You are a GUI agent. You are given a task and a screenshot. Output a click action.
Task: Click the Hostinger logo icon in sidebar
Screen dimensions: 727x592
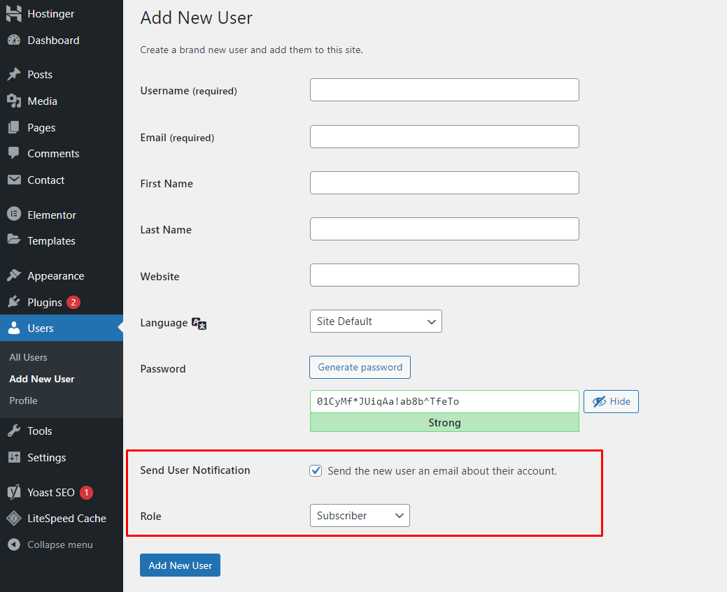click(x=14, y=13)
